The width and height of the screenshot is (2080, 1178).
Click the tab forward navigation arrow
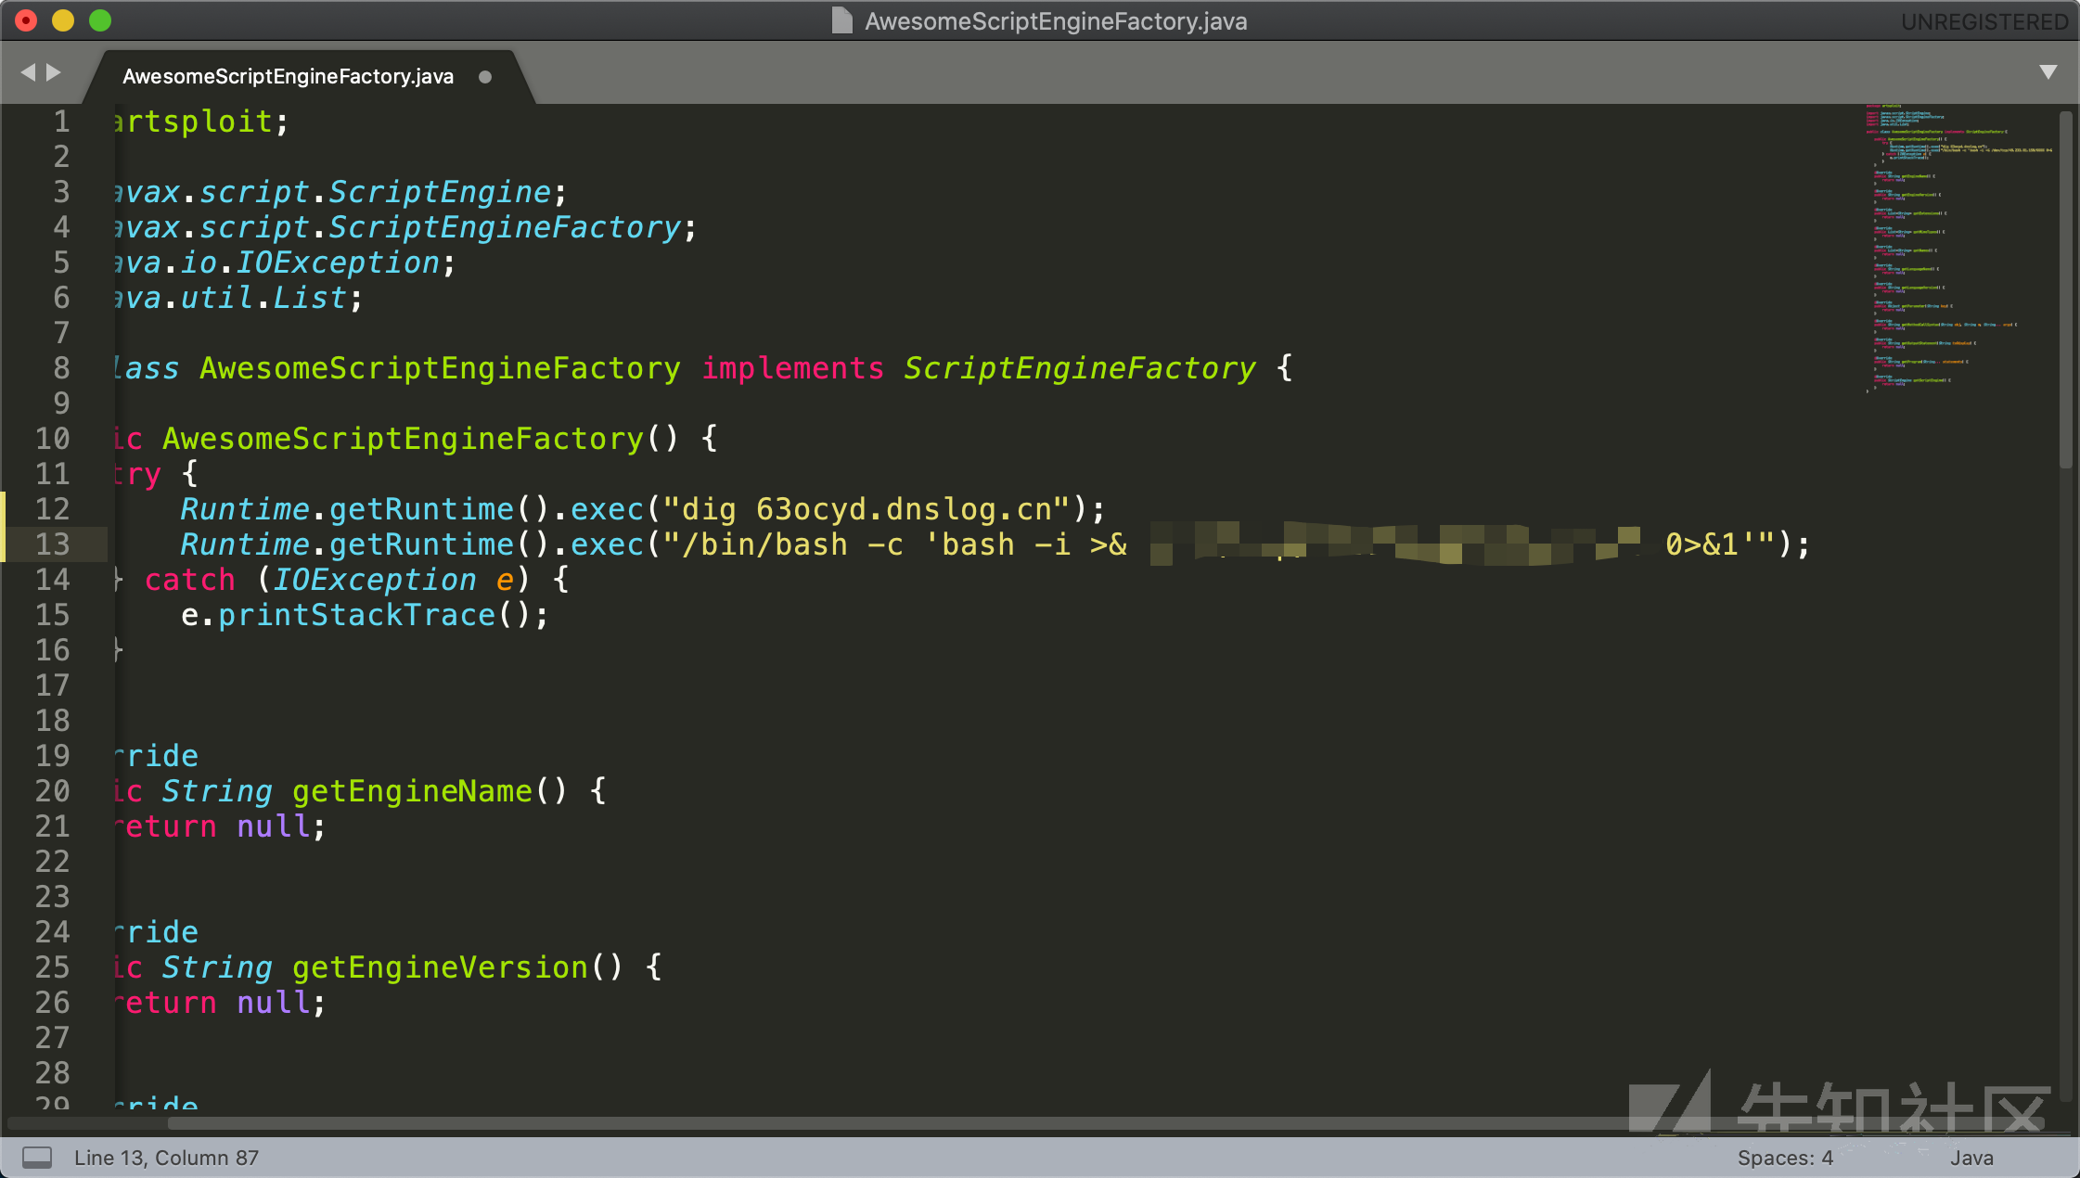point(54,72)
